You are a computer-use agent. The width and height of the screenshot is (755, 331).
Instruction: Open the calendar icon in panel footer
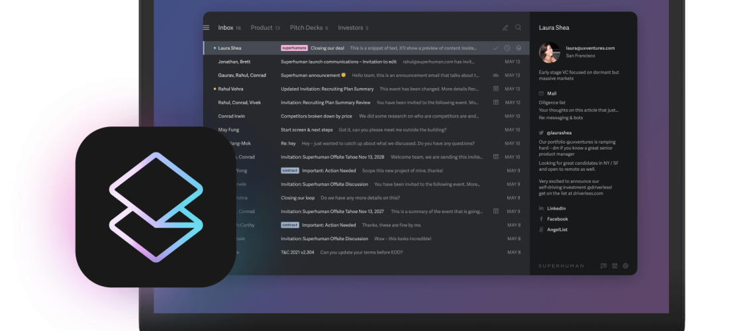pos(615,266)
